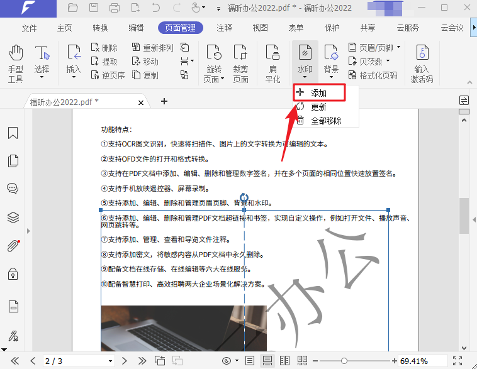The image size is (477, 369).
Task: Click the zoom slider handle
Action: click(x=344, y=361)
